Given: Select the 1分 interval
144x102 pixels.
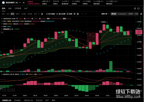Looking at the screenshot, I should (8, 14).
